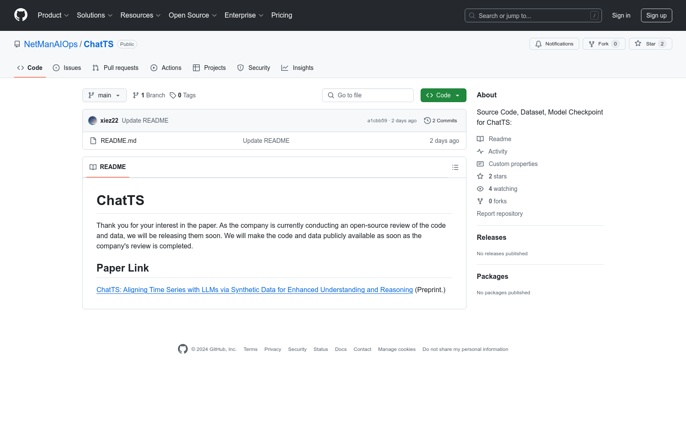Click the Go to file search box
Screen dimensions: 686x429
(368, 95)
